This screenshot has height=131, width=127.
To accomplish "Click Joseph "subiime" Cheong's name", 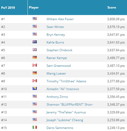I will click(x=65, y=120).
